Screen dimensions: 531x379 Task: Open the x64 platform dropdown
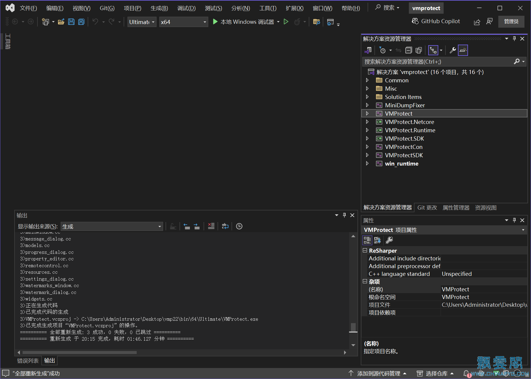tap(183, 22)
